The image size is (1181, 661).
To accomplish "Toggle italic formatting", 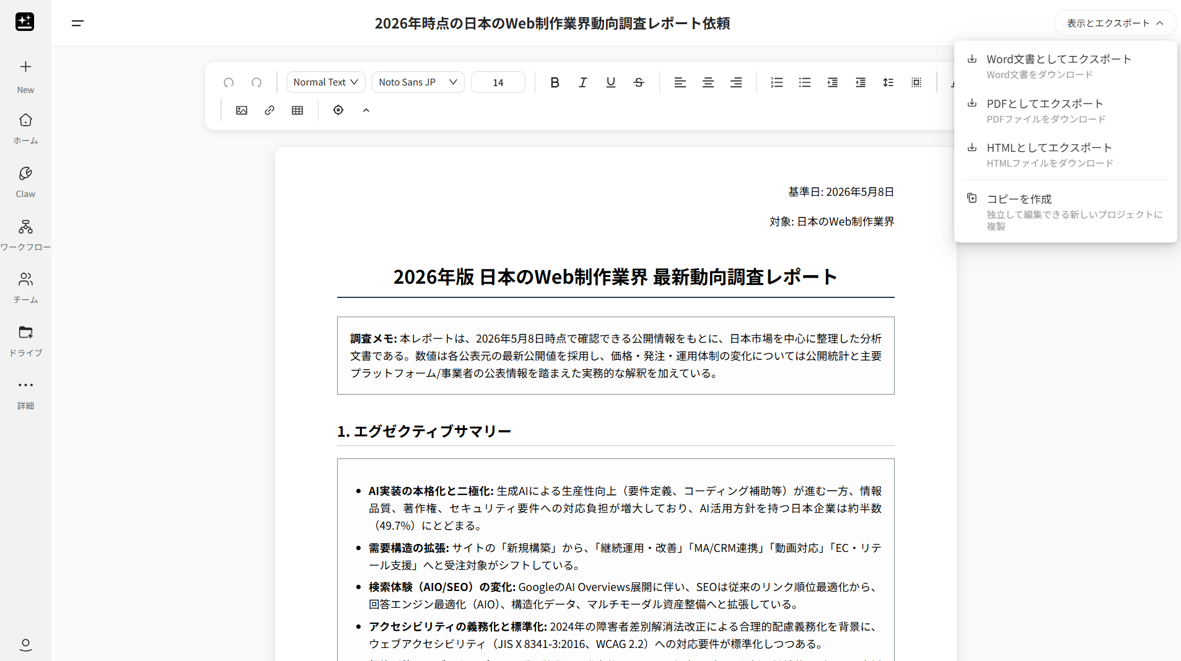I will pos(582,82).
